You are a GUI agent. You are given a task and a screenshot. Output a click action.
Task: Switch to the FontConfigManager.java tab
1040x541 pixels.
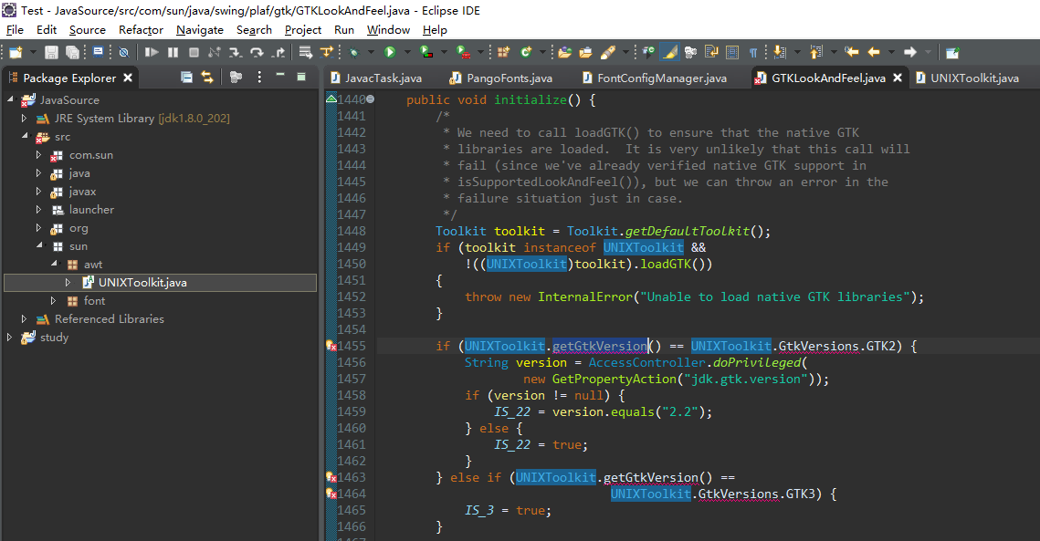coord(655,78)
